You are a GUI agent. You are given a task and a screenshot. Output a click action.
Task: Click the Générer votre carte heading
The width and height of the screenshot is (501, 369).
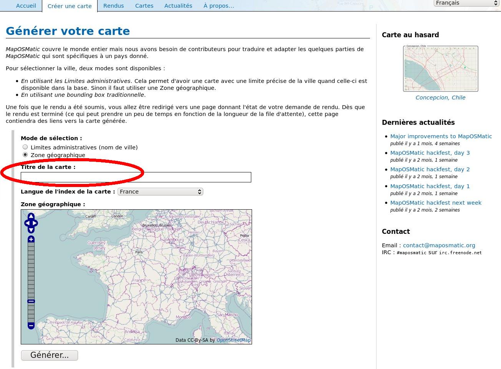[68, 31]
